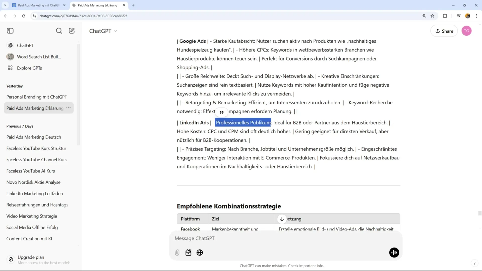Click the Message ChatGPT input field
Image resolution: width=482 pixels, height=271 pixels.
(286, 238)
